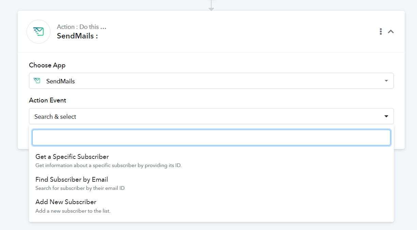This screenshot has width=417, height=230.
Task: Click the Action Event label
Action: coord(48,100)
